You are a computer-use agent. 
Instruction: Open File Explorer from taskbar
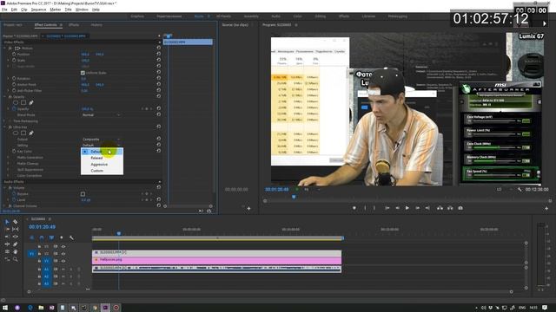coord(41,308)
